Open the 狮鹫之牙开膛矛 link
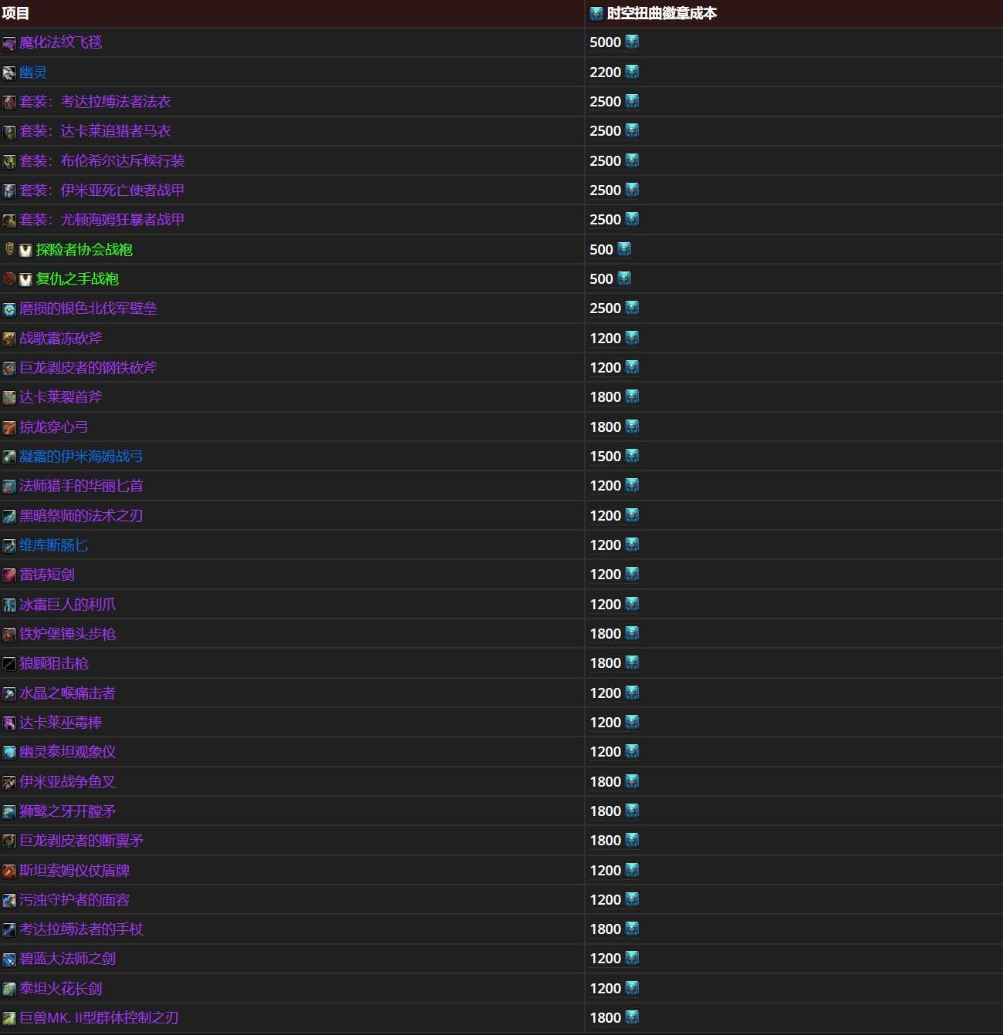 pyautogui.click(x=67, y=811)
